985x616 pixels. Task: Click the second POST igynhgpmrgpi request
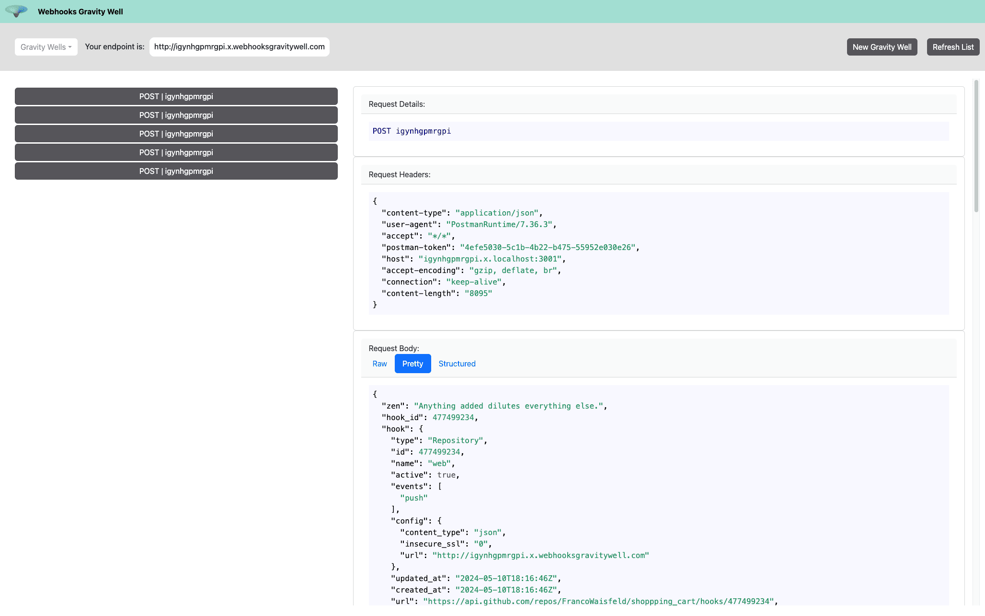(x=176, y=114)
